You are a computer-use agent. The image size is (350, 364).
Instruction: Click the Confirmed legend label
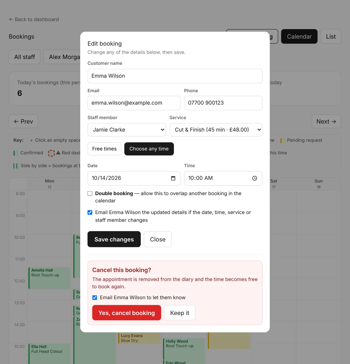tap(32, 153)
